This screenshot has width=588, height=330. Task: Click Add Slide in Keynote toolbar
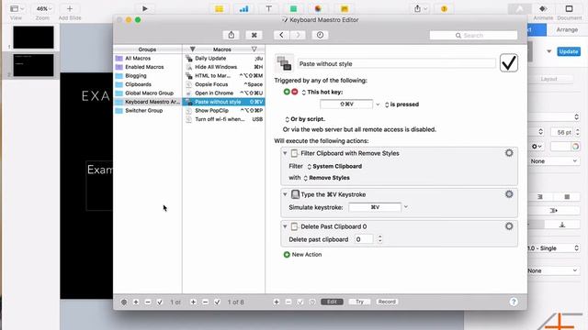pos(70,12)
